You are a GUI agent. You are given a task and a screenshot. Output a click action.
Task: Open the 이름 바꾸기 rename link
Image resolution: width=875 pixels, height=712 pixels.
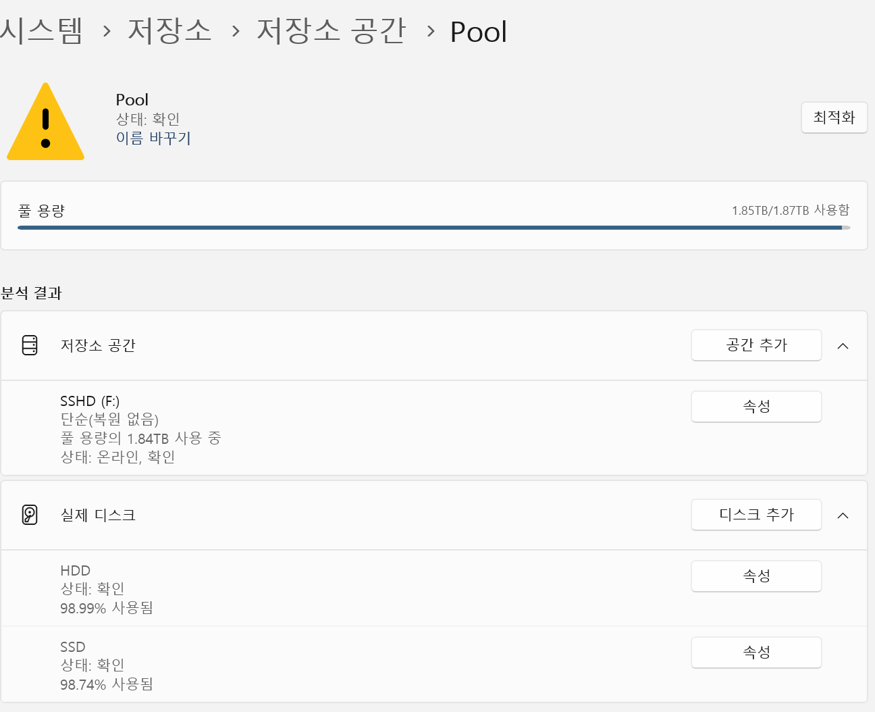click(153, 138)
